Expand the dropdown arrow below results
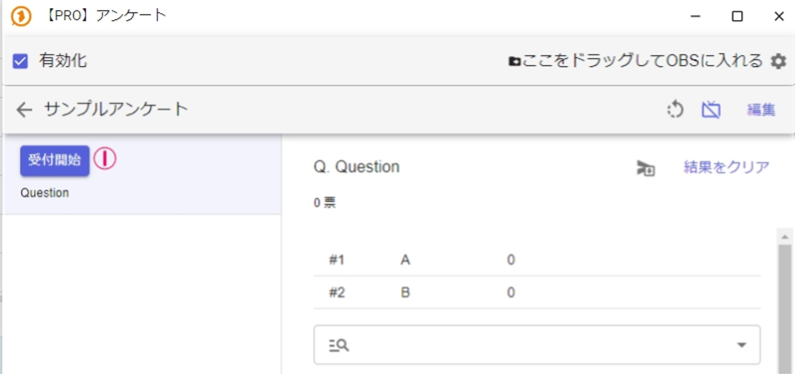The width and height of the screenshot is (795, 374). tap(741, 344)
